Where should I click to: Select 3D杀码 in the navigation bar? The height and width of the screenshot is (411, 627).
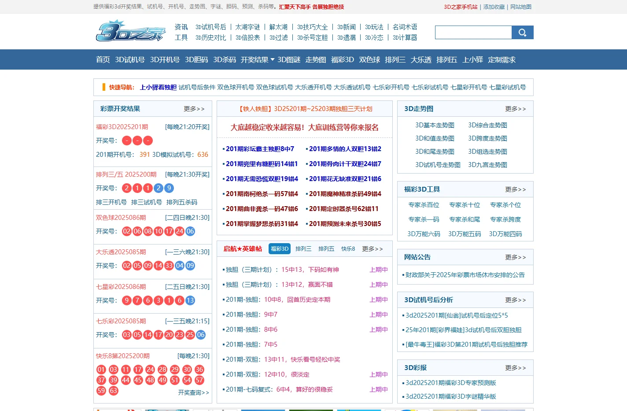(x=225, y=59)
